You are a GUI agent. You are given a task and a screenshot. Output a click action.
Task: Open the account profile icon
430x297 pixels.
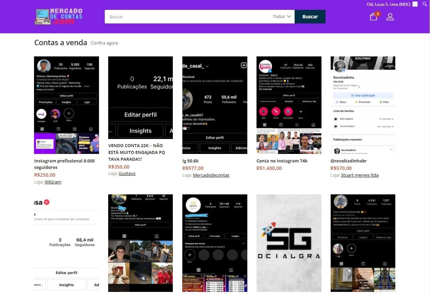390,17
